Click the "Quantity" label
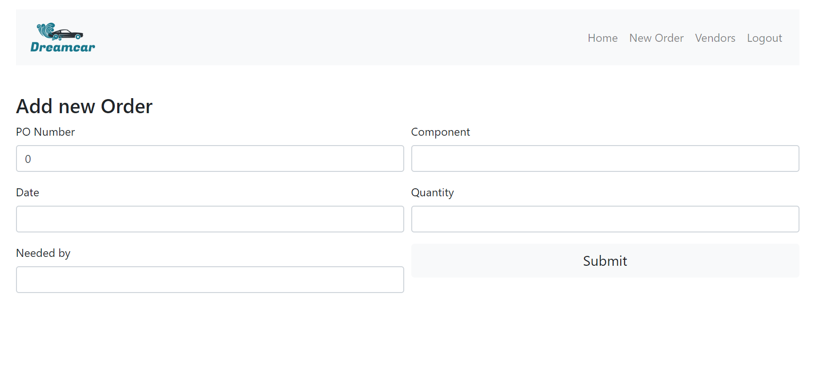The height and width of the screenshot is (386, 823). [x=432, y=193]
